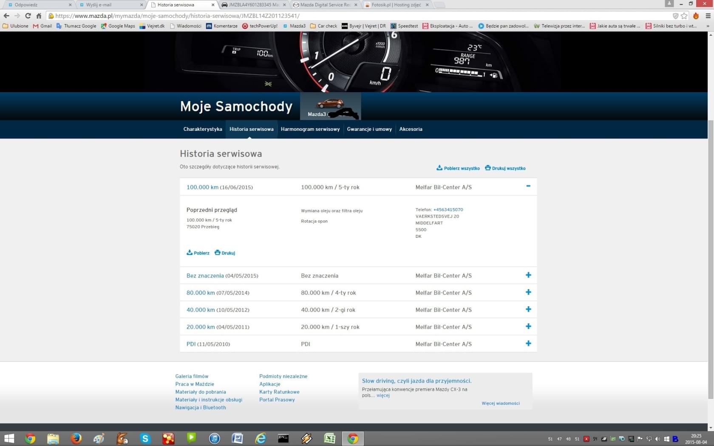The width and height of the screenshot is (714, 446).
Task: Open the techPowerUp! bookmark
Action: (260, 26)
